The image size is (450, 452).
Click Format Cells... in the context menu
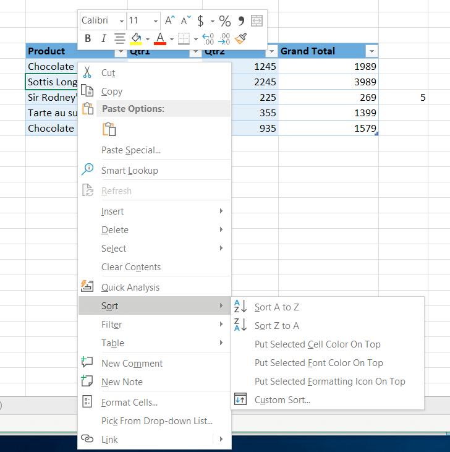tap(129, 403)
